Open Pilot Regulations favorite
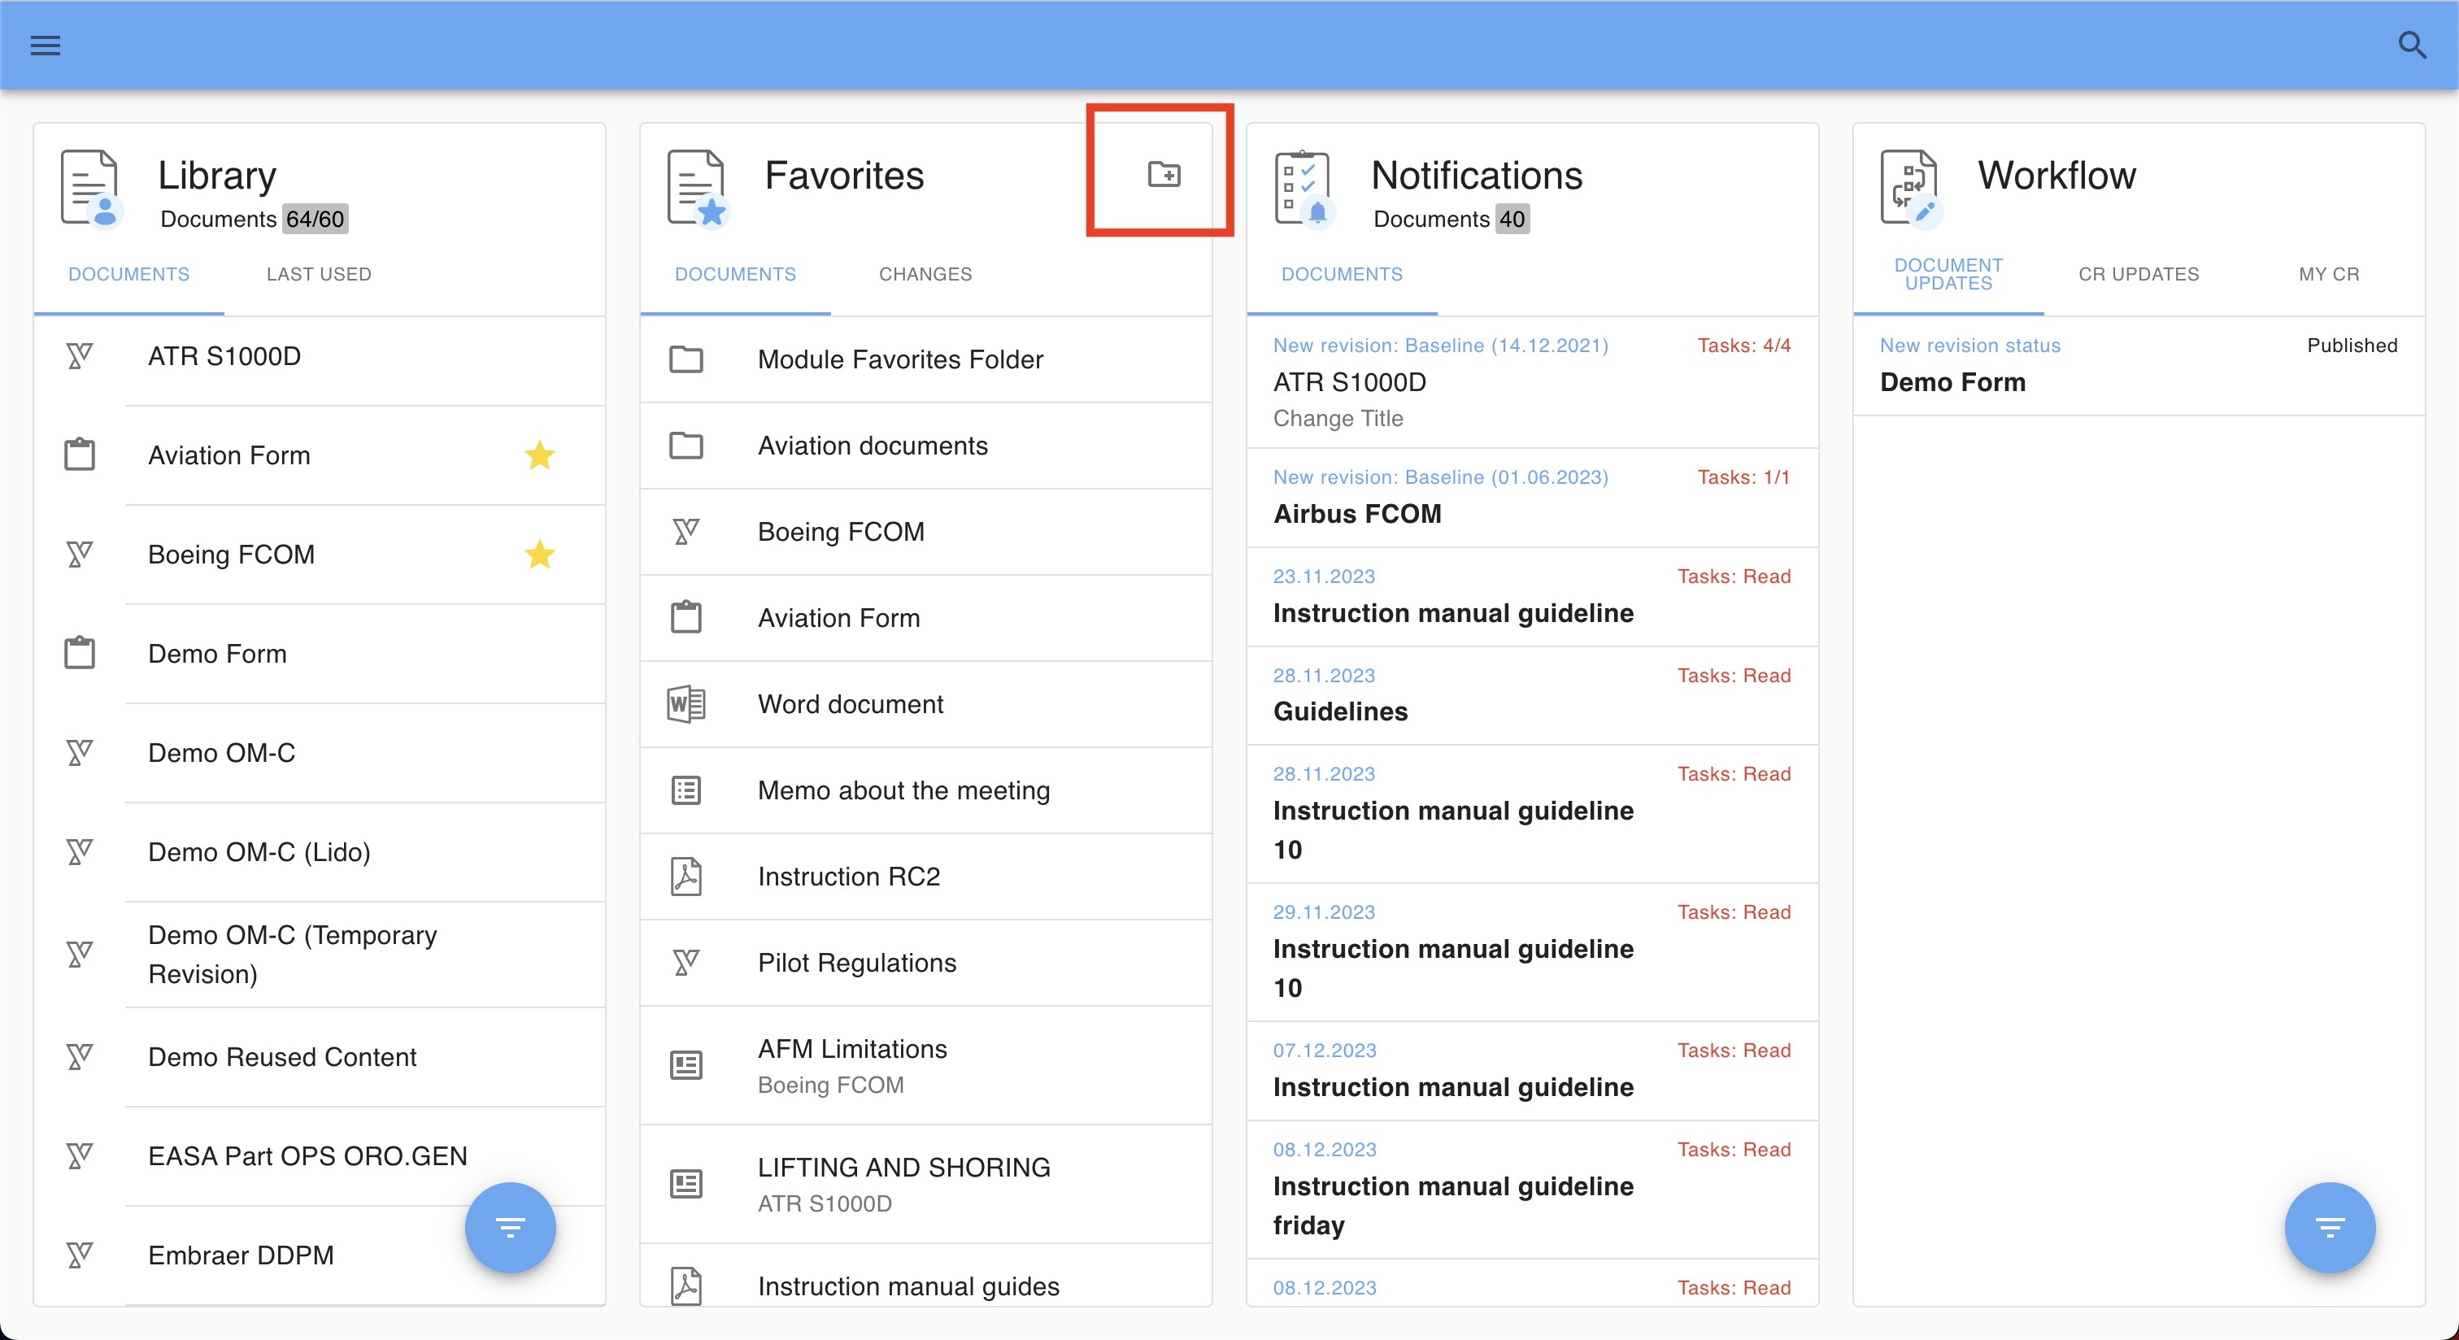Image resolution: width=2459 pixels, height=1340 pixels. pos(856,962)
